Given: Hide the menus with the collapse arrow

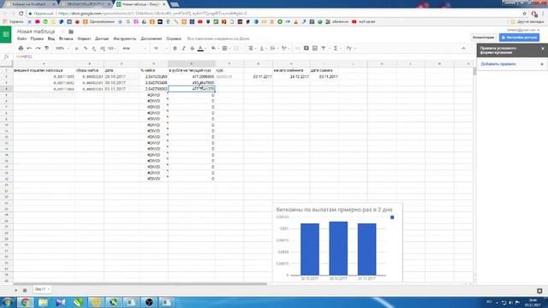Looking at the screenshot, I should [x=463, y=48].
